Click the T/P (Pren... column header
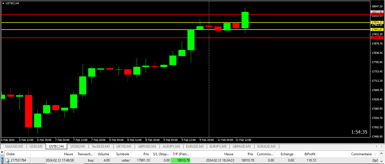 [181, 154]
